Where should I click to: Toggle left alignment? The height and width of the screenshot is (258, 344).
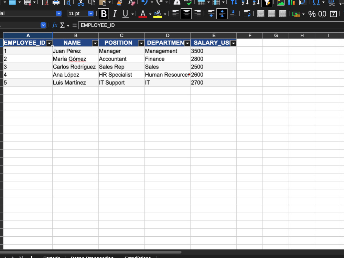point(175,14)
